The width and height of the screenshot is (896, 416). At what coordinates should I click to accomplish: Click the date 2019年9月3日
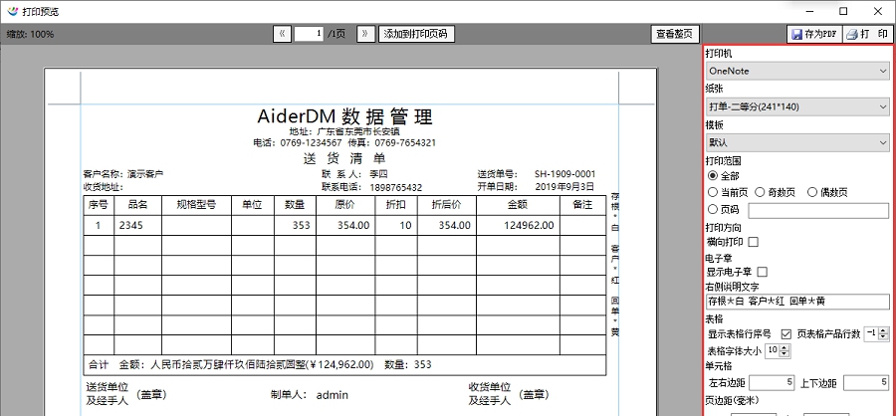click(x=564, y=187)
